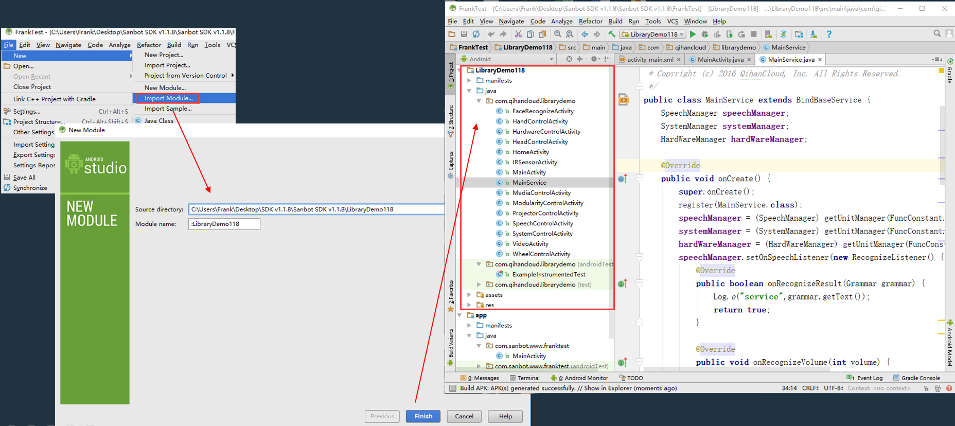Collapse the app module node
The height and width of the screenshot is (426, 955).
pos(459,315)
